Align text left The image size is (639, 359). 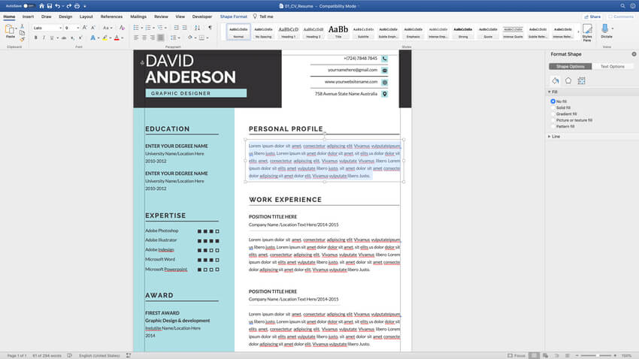coord(136,38)
